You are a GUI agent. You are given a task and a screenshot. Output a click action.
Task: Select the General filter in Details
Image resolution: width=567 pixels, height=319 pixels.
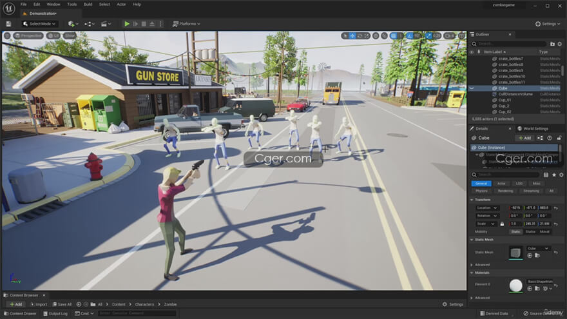tap(481, 184)
